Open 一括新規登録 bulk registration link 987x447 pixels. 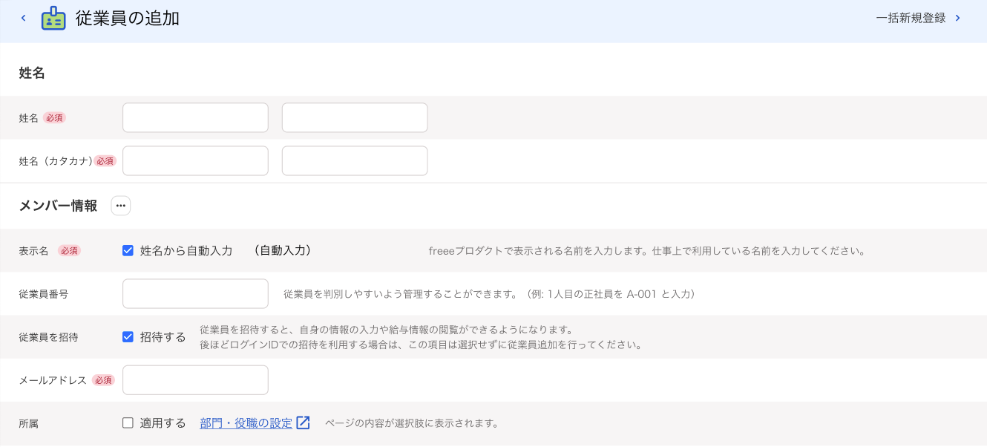[911, 18]
